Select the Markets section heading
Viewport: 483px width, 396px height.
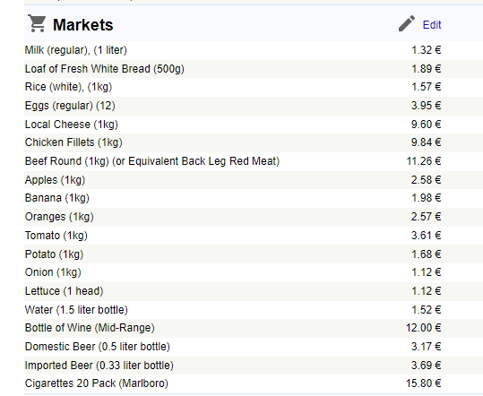(x=82, y=24)
